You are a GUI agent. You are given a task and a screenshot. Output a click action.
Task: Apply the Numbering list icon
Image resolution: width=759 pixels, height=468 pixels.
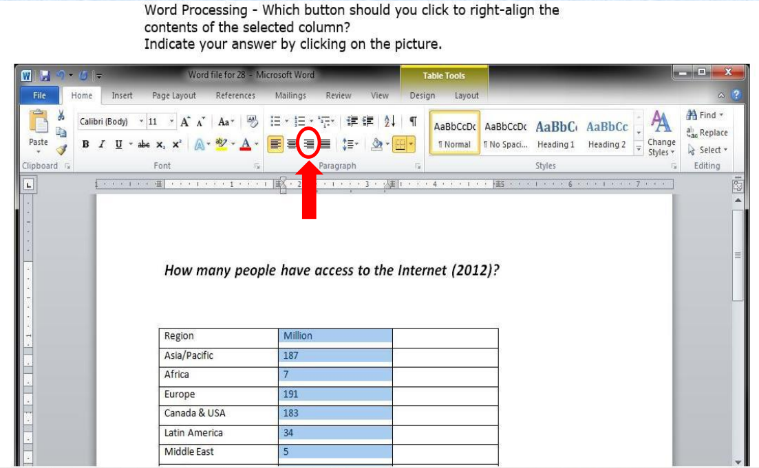tap(300, 121)
